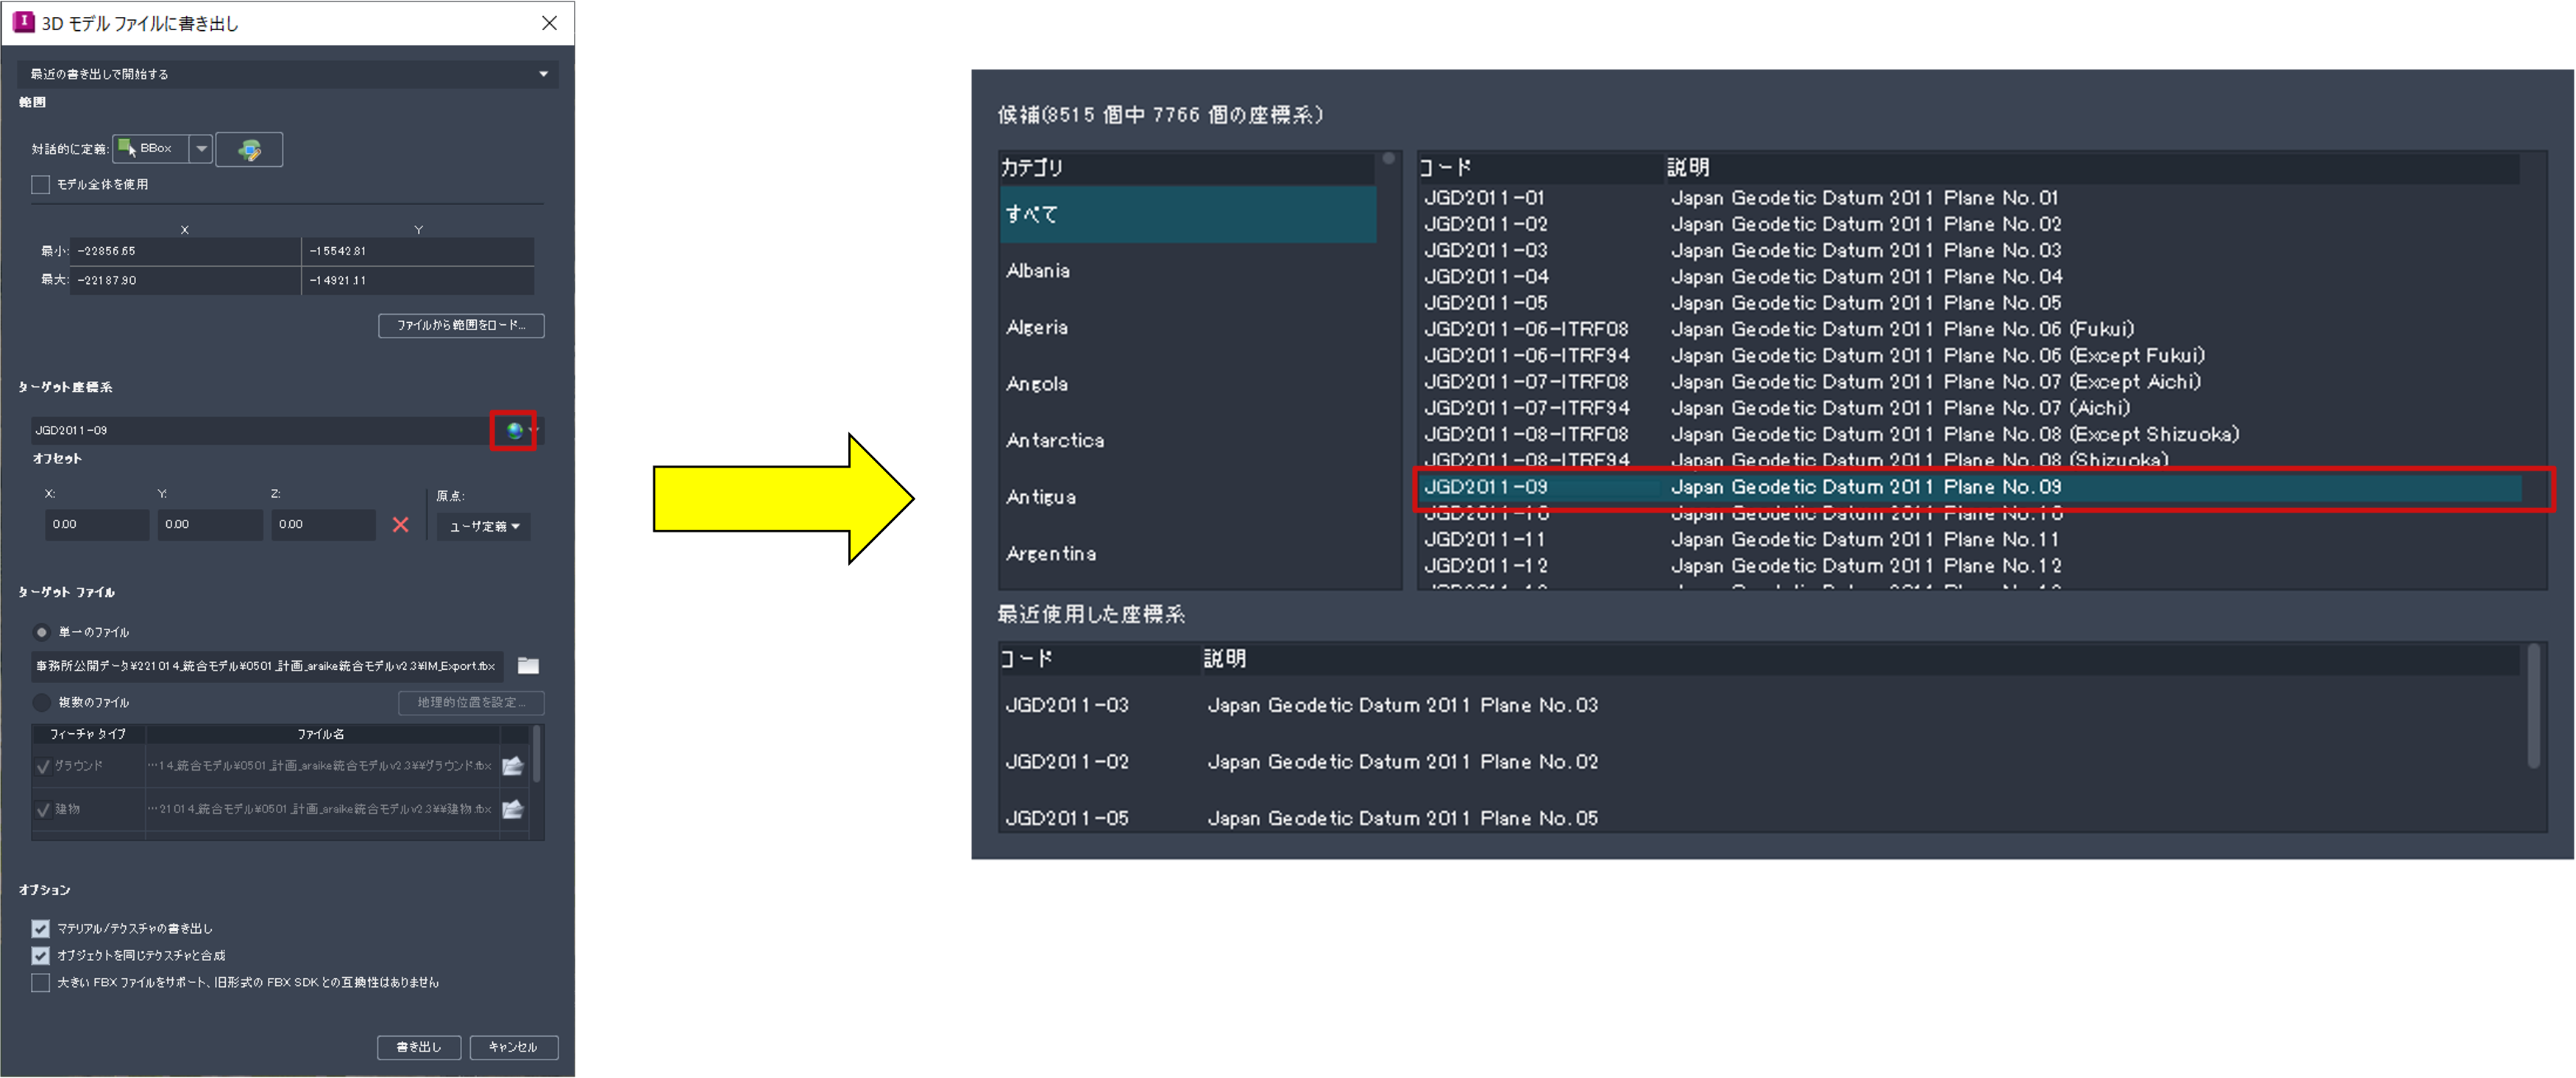This screenshot has width=2576, height=1078.
Task: Click folder icon beside IM_Export.fbx path
Action: (x=528, y=665)
